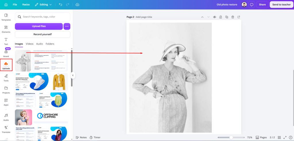Focus the uploads search field
Image resolution: width=294 pixels, height=141 pixels.
click(x=42, y=17)
